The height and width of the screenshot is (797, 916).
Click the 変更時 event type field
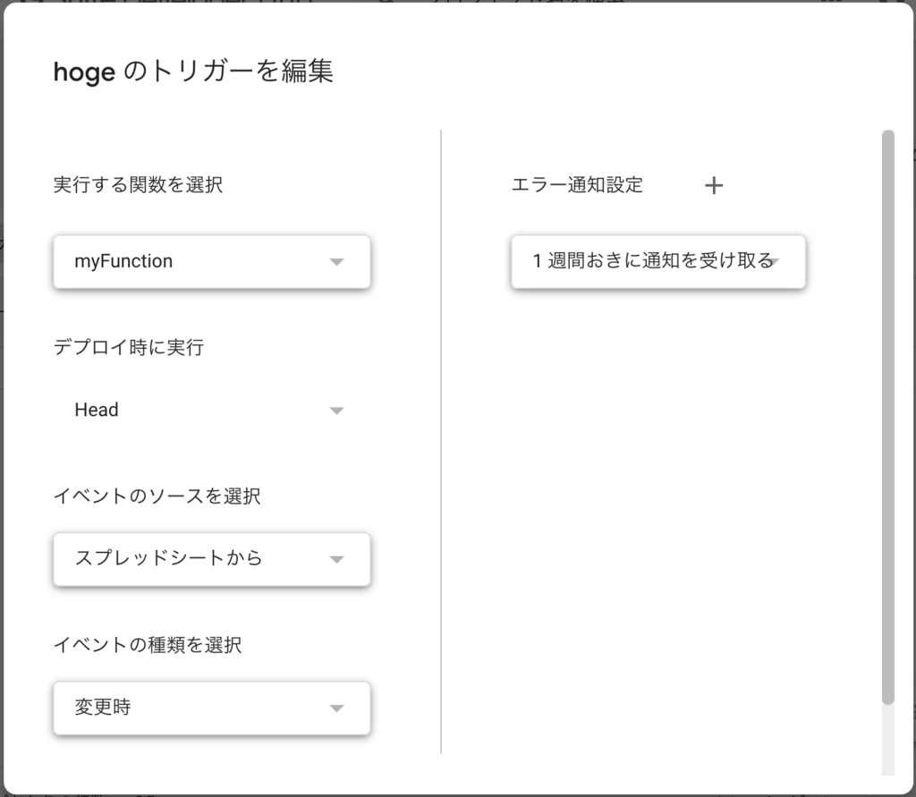click(211, 708)
